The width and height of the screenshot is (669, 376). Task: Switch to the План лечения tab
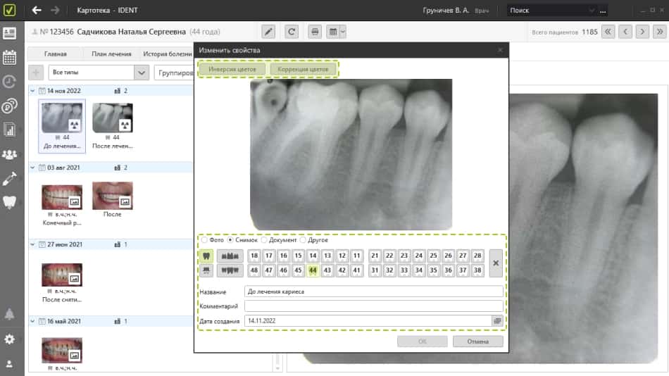click(x=111, y=54)
